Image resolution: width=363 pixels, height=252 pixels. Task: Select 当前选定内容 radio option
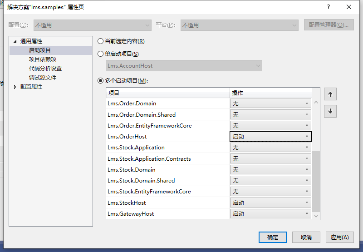tap(100, 41)
